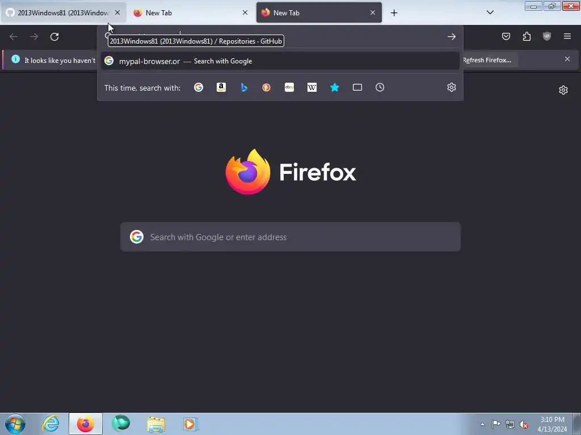Search this time with eBay icon
This screenshot has height=435, width=581.
click(x=289, y=87)
